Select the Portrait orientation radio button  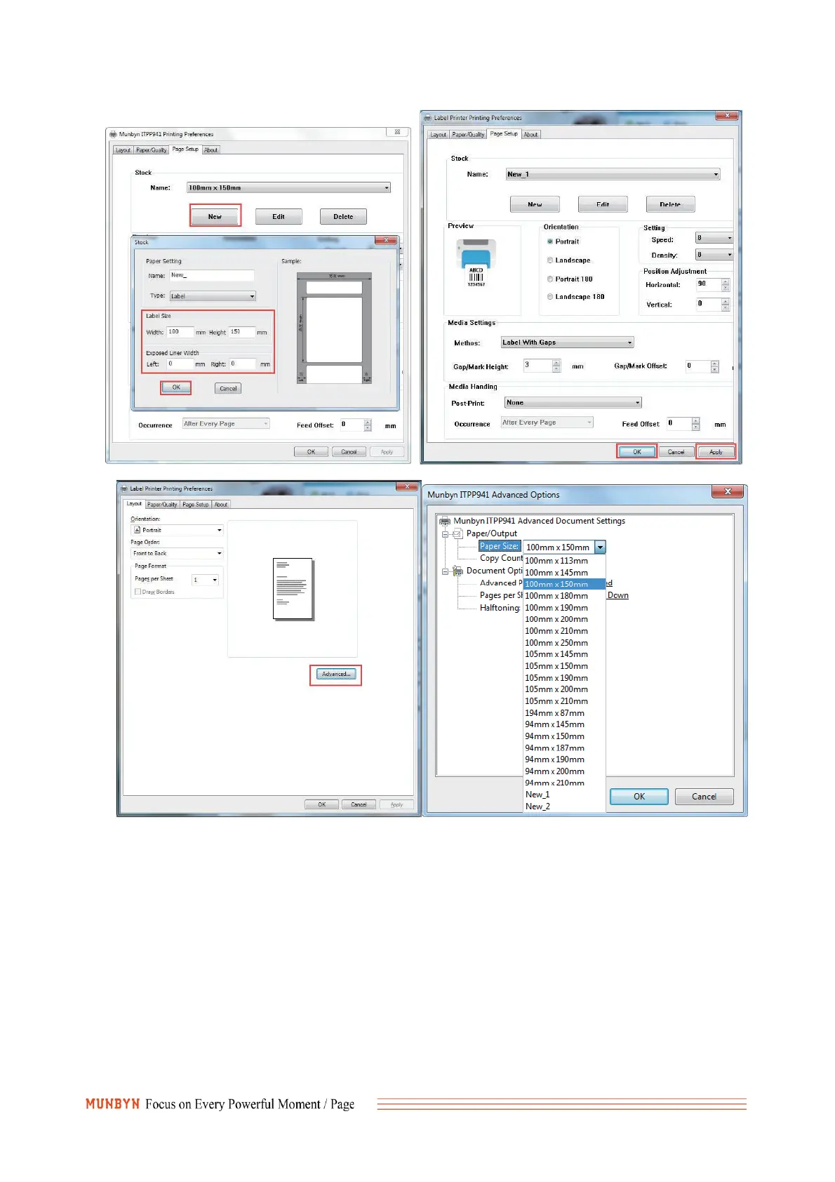(x=550, y=241)
